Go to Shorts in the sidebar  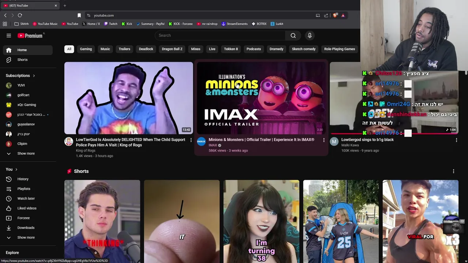(x=28, y=60)
